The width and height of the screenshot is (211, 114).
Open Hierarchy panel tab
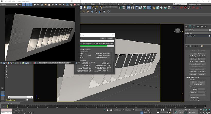coord(194,27)
